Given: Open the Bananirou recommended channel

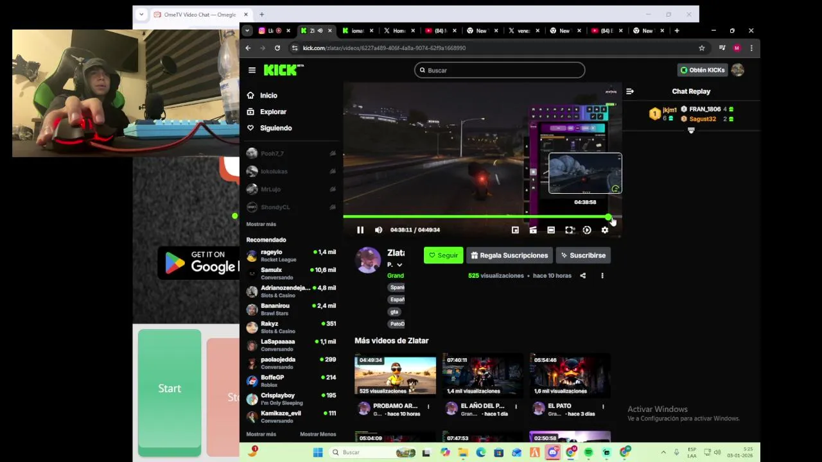Looking at the screenshot, I should click(x=291, y=309).
